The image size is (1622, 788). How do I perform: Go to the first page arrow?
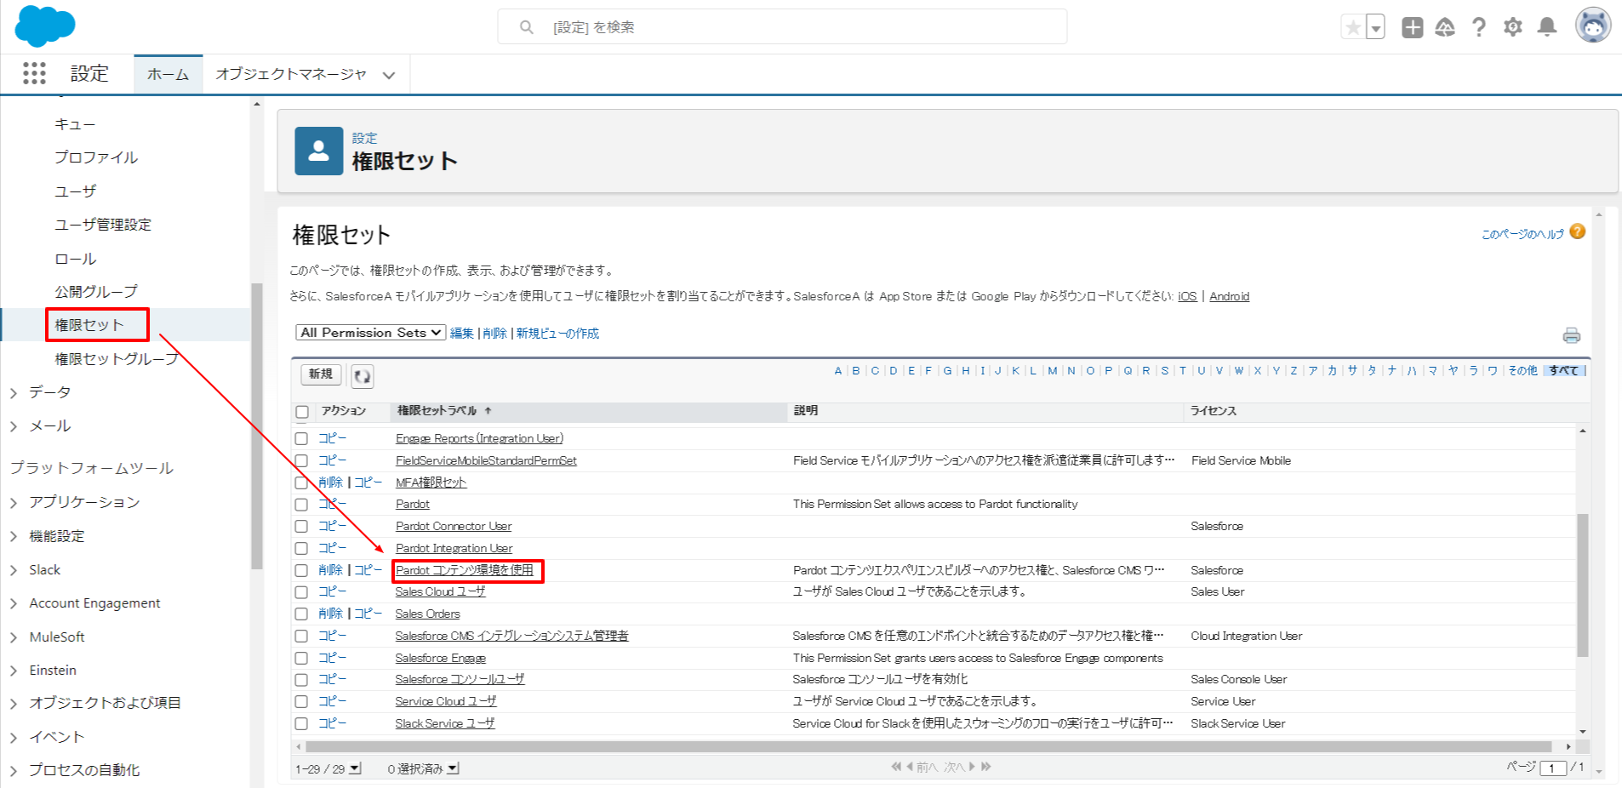896,767
